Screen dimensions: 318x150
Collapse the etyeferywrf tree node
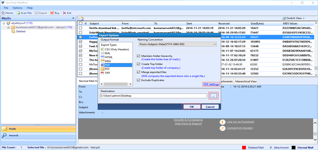click(4, 23)
